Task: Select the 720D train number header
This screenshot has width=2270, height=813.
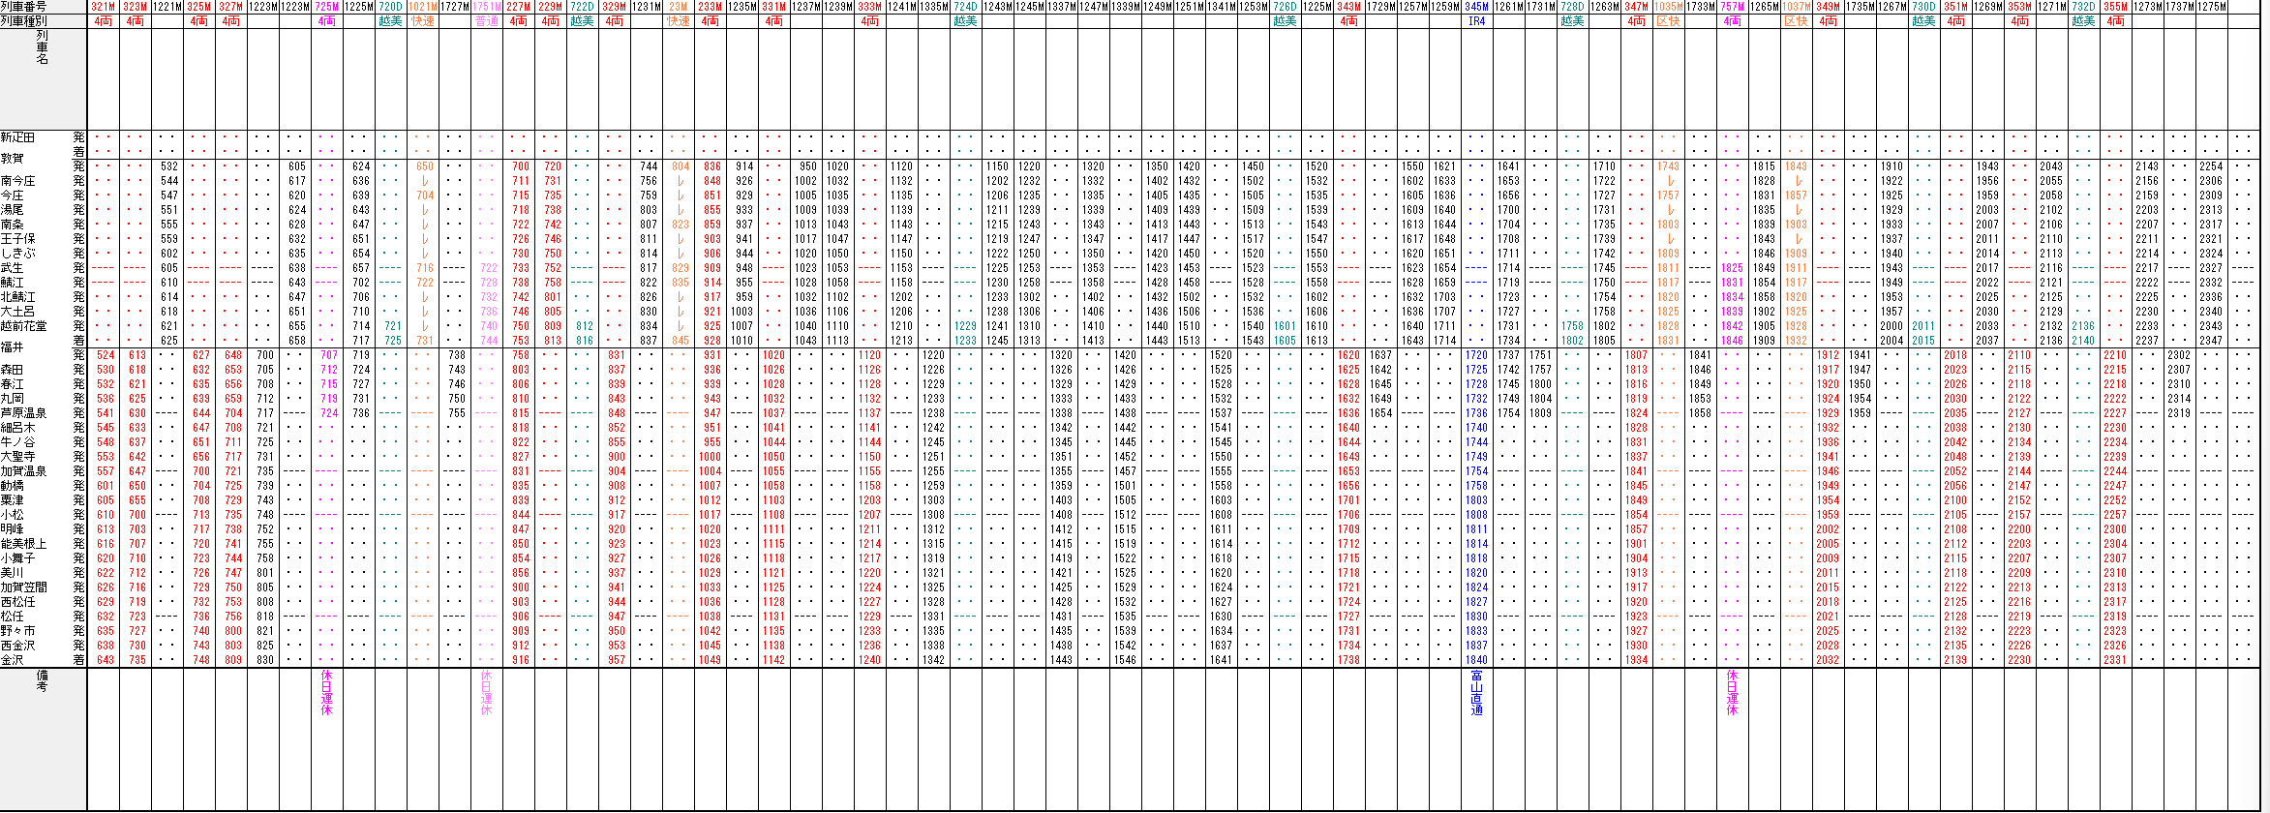Action: tap(390, 7)
